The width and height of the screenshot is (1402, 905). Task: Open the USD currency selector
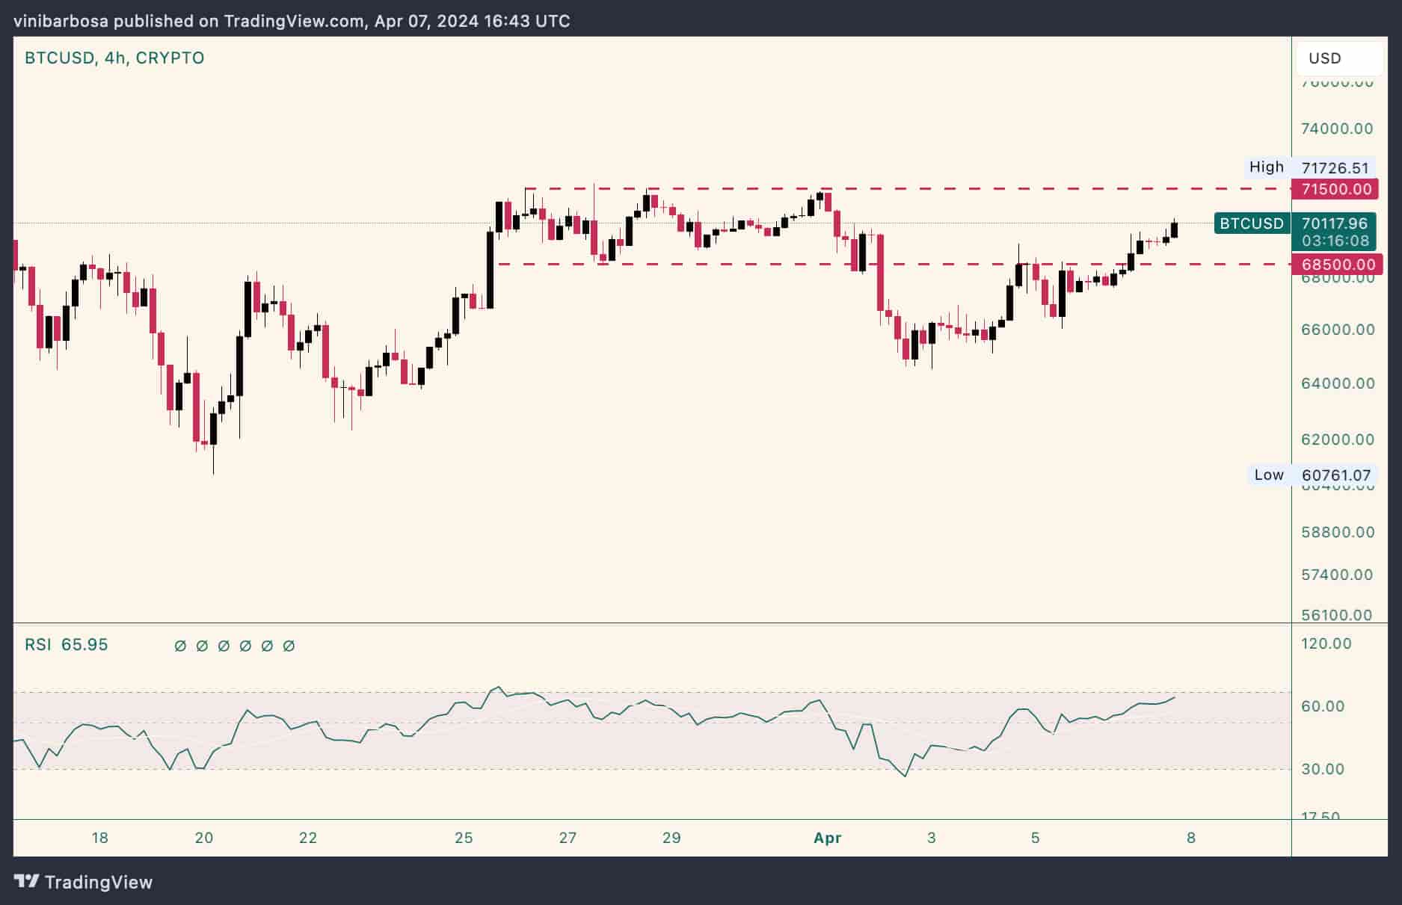[x=1325, y=58]
